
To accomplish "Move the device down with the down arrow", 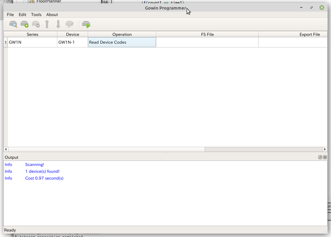I will [x=58, y=24].
